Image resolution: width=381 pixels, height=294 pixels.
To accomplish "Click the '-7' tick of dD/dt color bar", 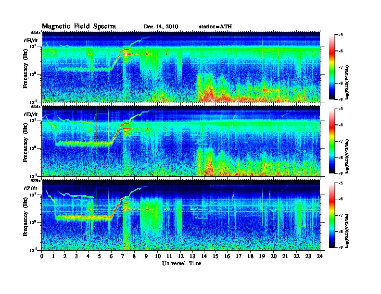I will 341,141.
